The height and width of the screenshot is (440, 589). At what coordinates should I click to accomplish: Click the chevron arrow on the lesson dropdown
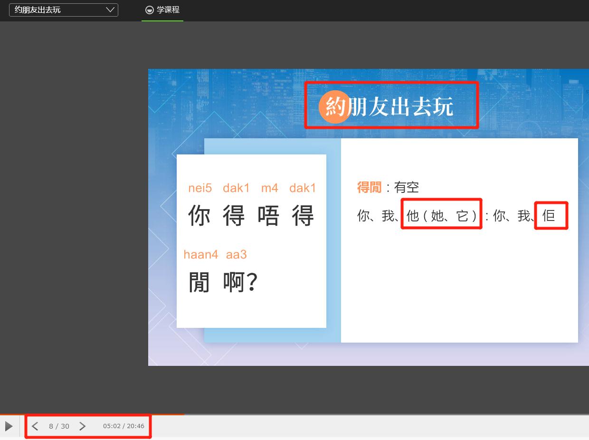coord(110,10)
